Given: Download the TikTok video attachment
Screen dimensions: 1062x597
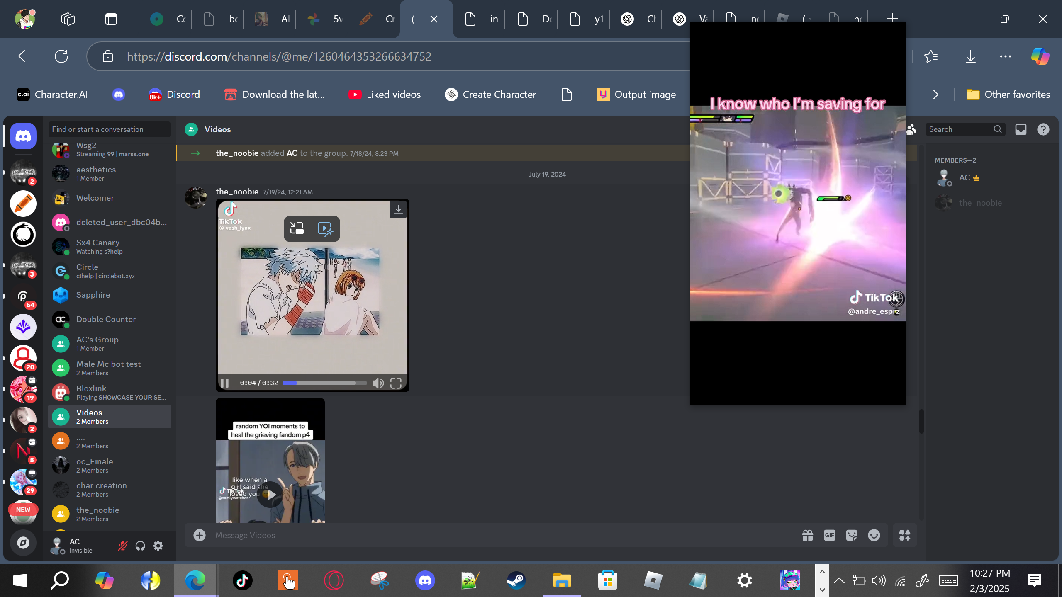Looking at the screenshot, I should point(398,210).
